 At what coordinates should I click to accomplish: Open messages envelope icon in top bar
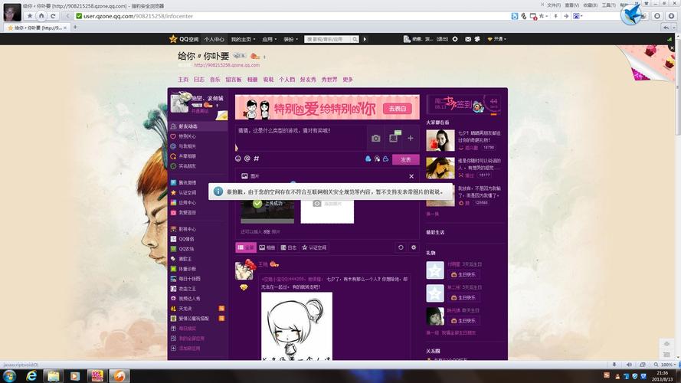[467, 39]
